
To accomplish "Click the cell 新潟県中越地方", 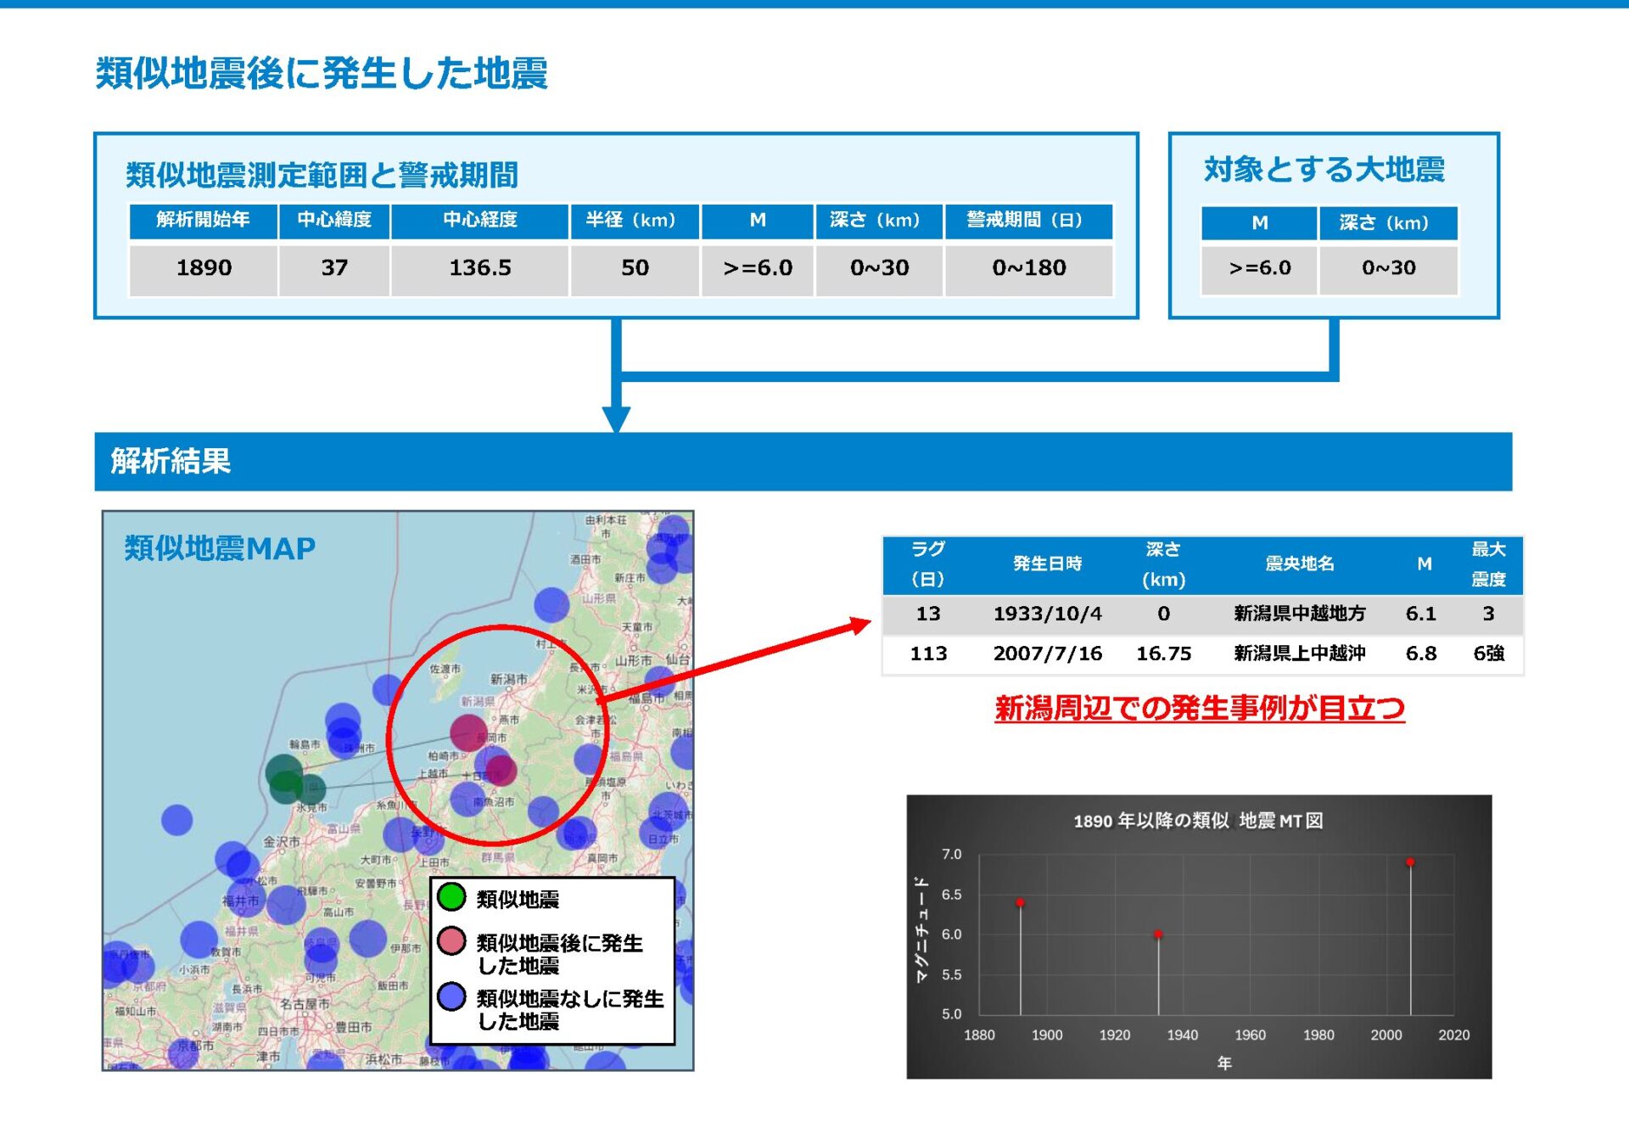I will 1300,614.
